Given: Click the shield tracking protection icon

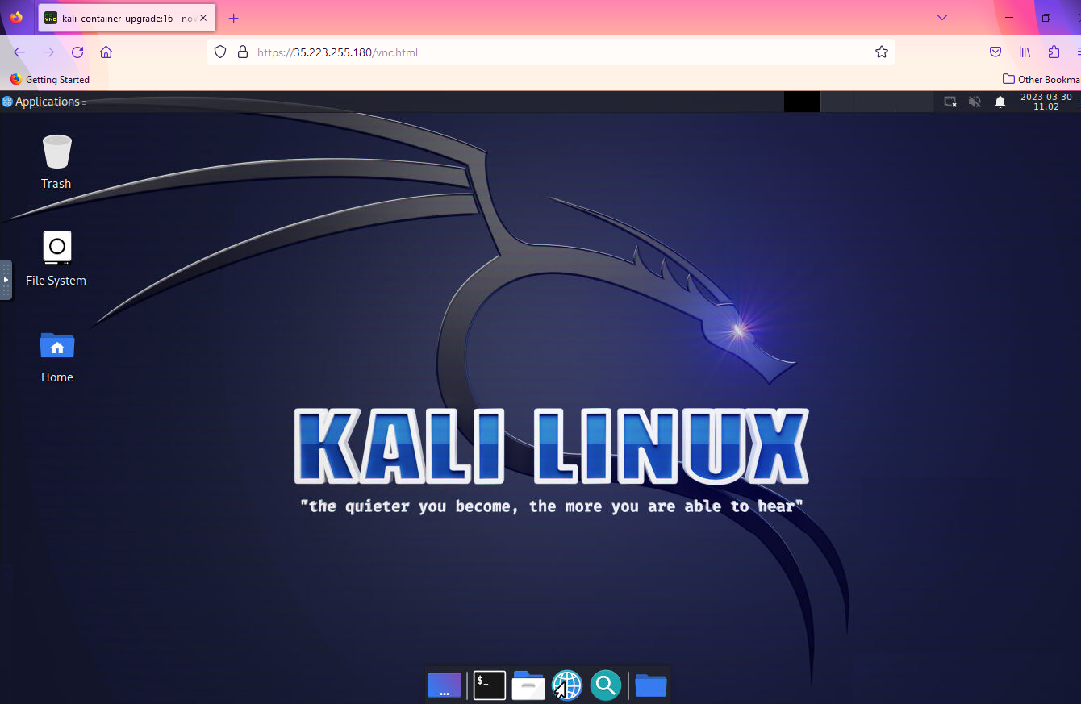Looking at the screenshot, I should (x=220, y=52).
